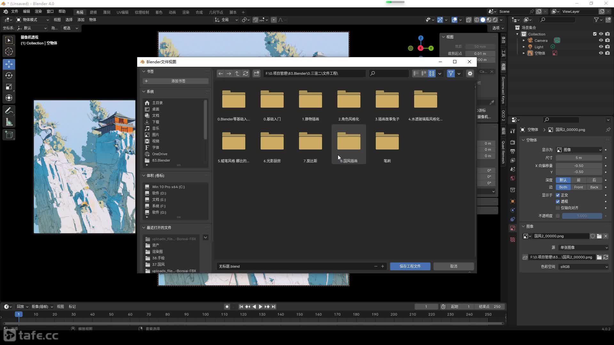This screenshot has height=345, width=614.
Task: Open the 编辑 menu
Action: pos(27,11)
